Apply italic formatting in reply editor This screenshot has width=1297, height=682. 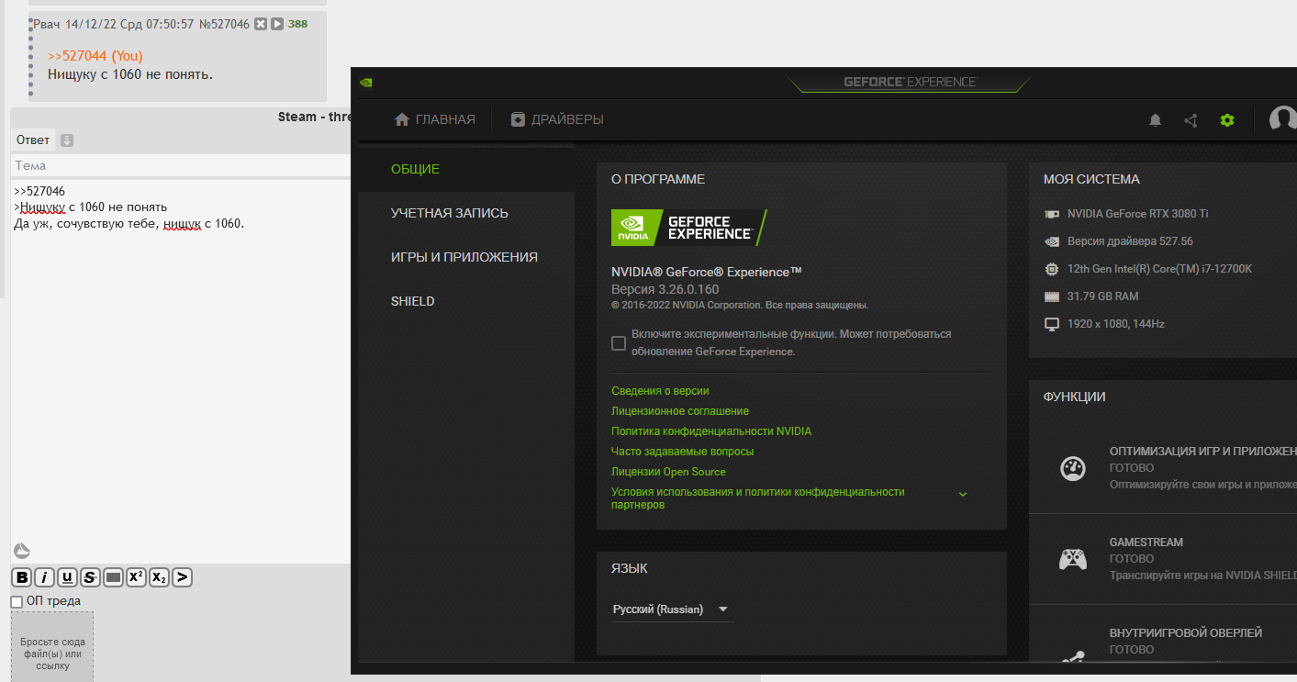point(44,577)
